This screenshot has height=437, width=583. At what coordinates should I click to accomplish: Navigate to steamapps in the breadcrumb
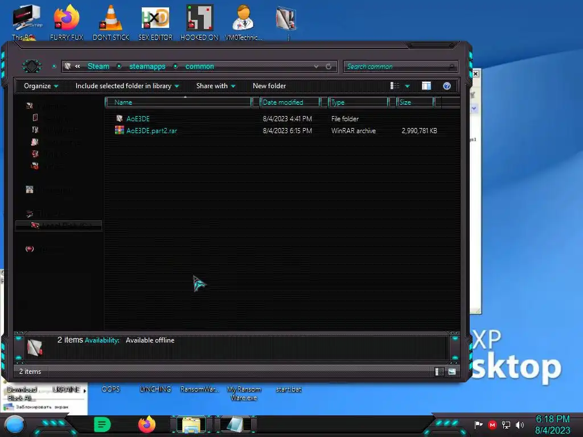(x=147, y=66)
